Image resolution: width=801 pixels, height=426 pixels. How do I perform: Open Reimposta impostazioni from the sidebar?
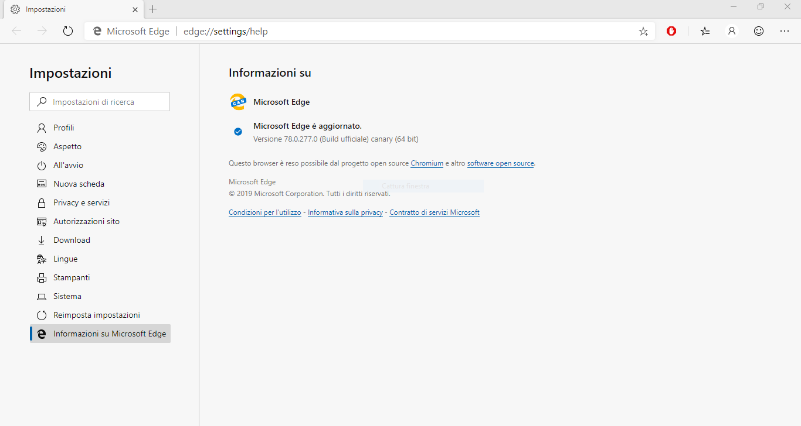tap(96, 315)
